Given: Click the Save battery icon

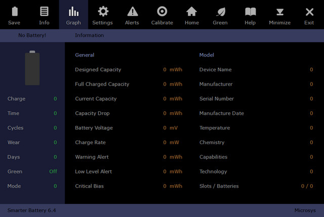Looking at the screenshot, I should pos(15,12).
